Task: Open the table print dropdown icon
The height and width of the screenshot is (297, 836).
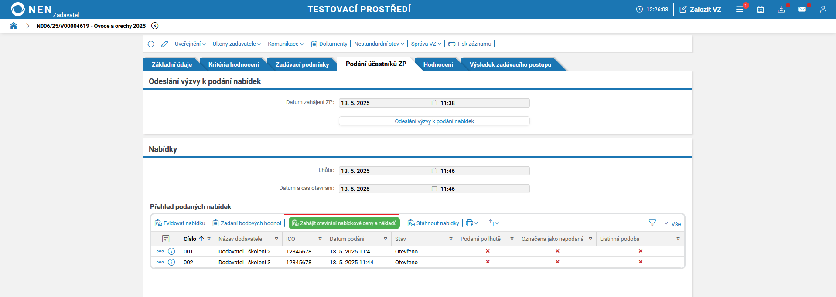Action: click(x=472, y=223)
